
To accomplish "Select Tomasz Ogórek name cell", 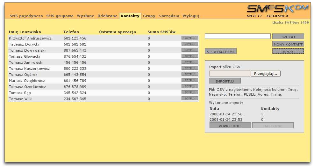I will [x=23, y=75].
